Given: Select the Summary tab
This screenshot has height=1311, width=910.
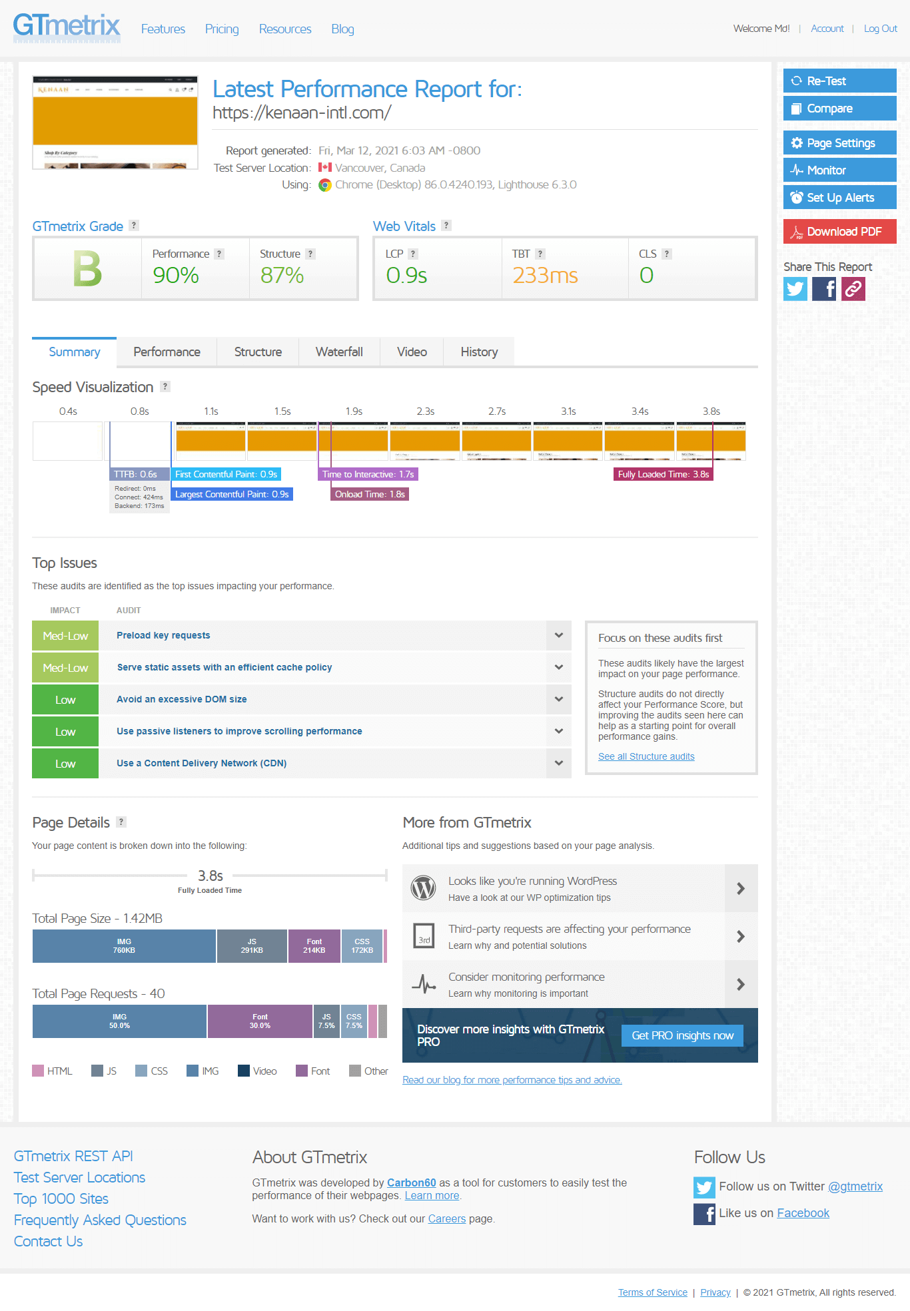Looking at the screenshot, I should tap(75, 352).
